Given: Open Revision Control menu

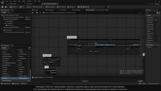Looking at the screenshot, I should (154, 84).
